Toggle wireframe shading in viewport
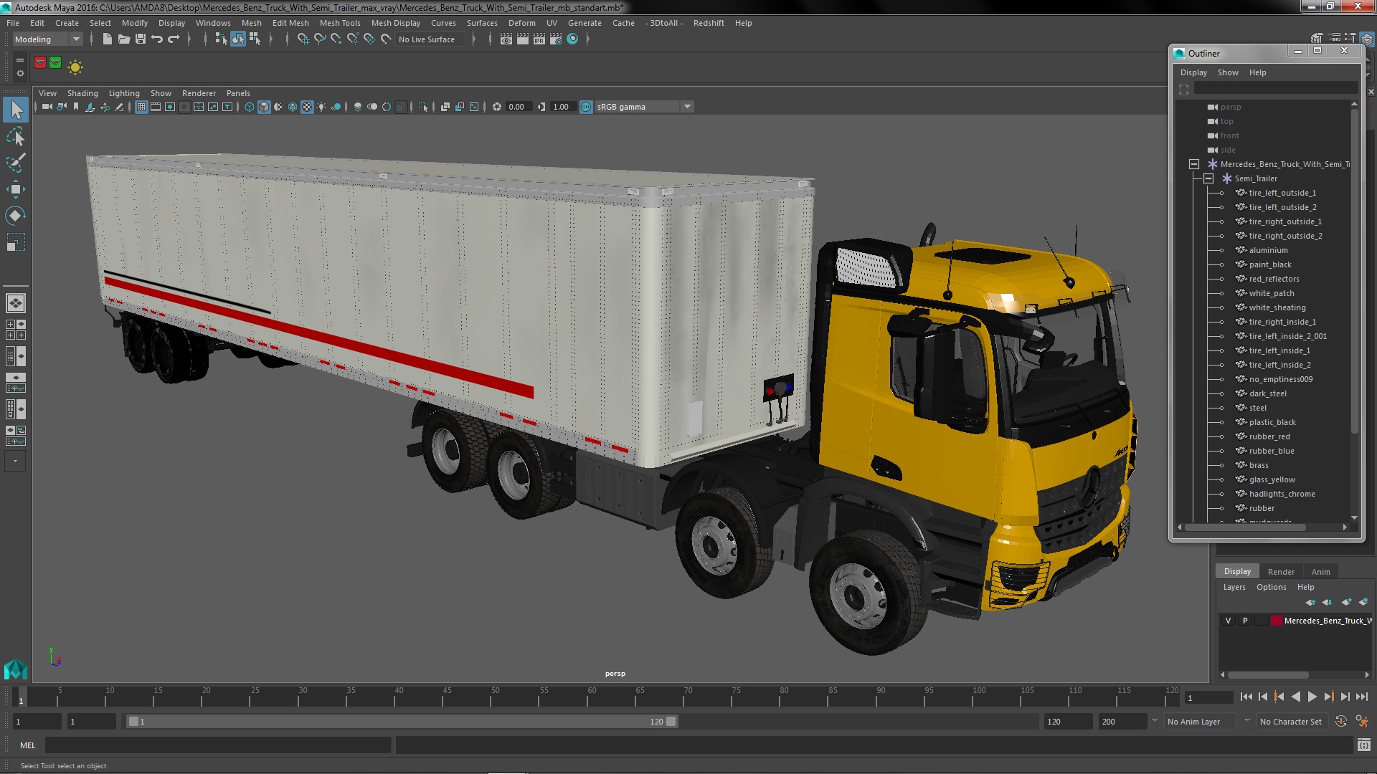1377x774 pixels. [x=250, y=107]
